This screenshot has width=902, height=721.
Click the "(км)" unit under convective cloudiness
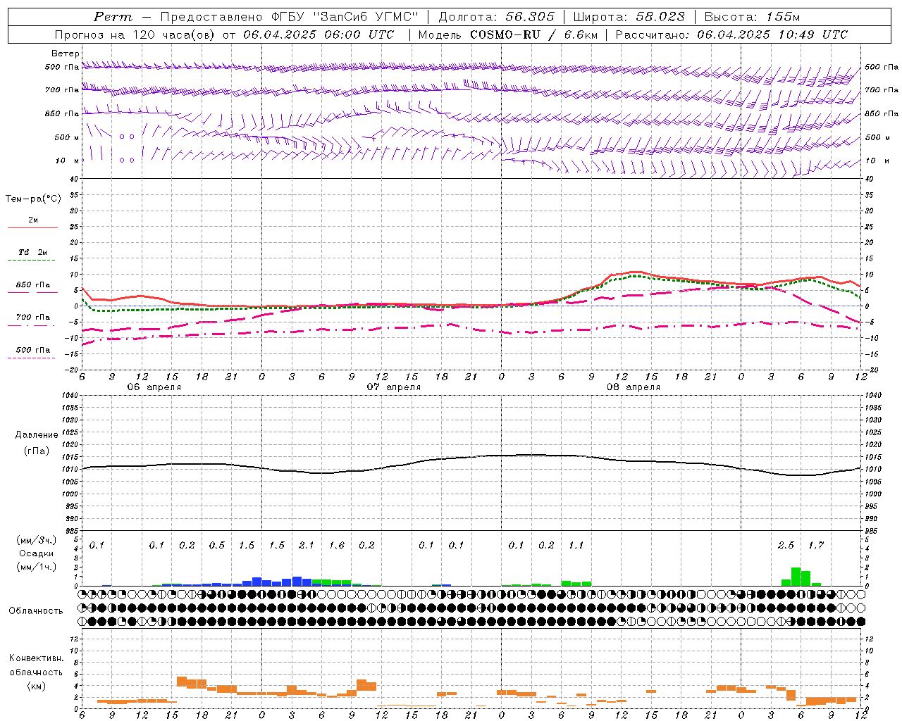(x=36, y=686)
